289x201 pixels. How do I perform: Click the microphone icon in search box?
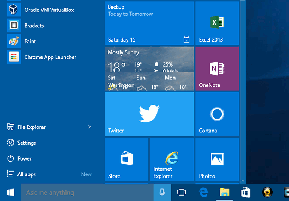[162, 192]
